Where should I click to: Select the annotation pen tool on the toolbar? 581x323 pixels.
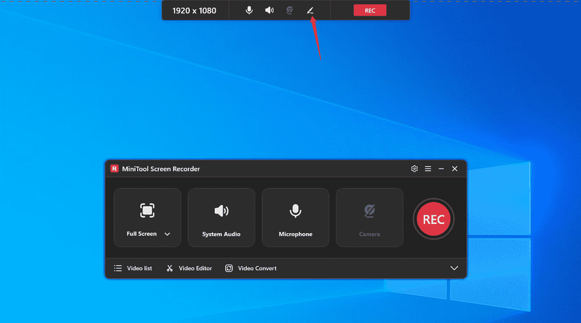(x=310, y=10)
